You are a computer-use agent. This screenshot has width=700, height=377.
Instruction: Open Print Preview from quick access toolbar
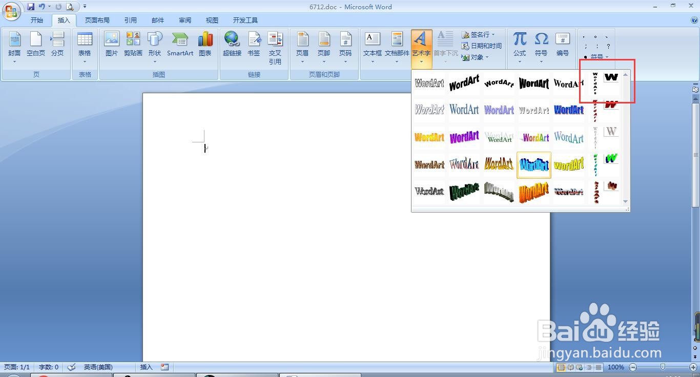[70, 7]
